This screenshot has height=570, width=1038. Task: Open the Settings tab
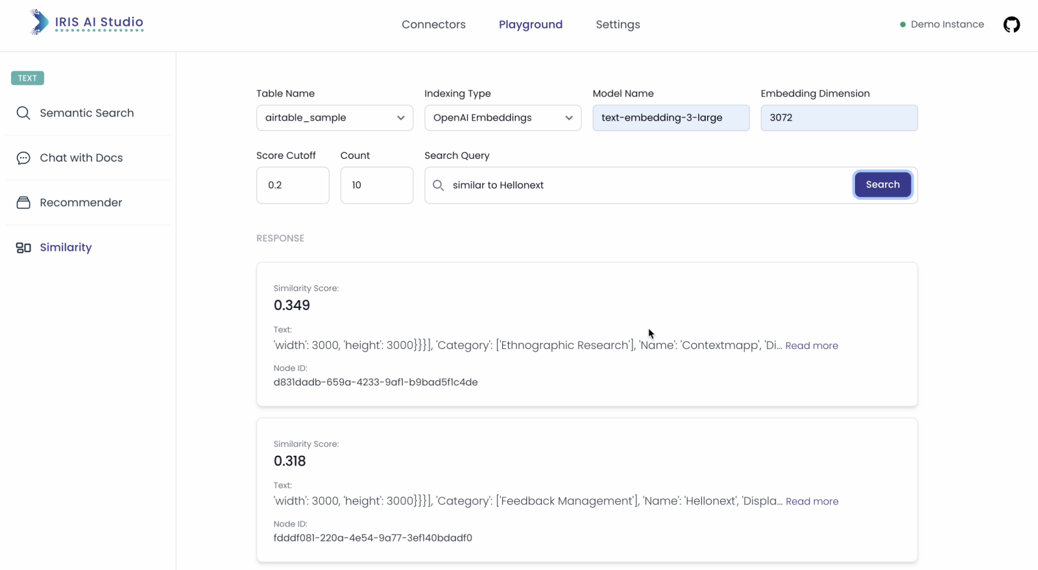[x=618, y=25]
